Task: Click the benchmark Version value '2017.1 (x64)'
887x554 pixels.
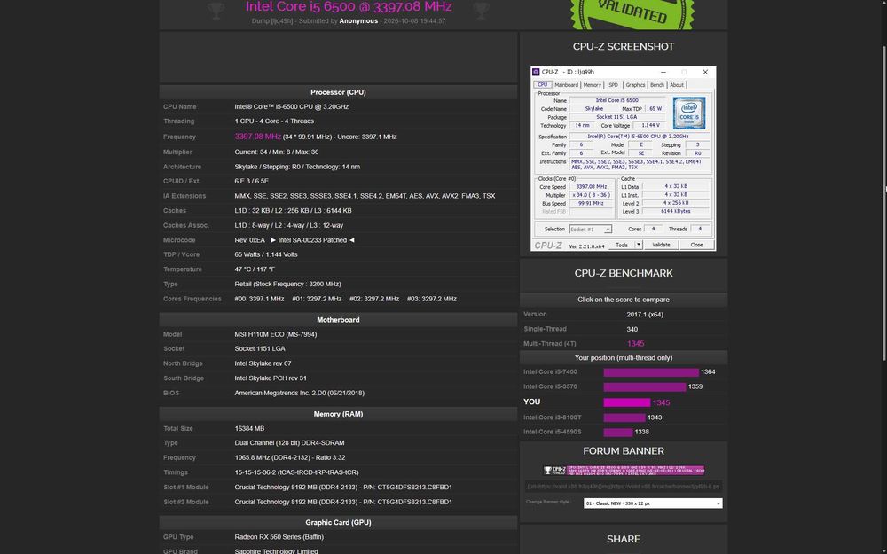Action: coord(645,315)
